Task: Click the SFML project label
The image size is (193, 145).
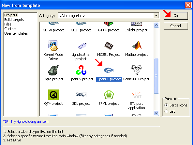Action: [109, 104]
